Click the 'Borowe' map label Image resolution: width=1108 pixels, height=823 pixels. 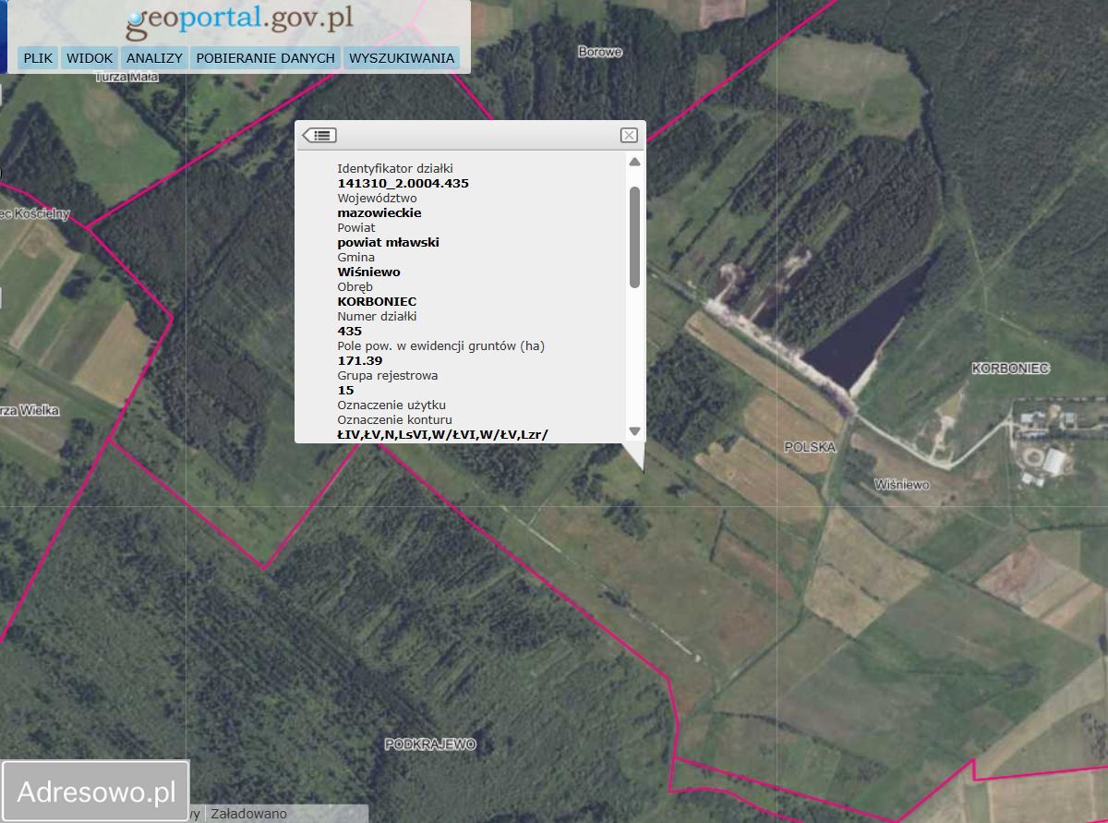click(x=600, y=52)
